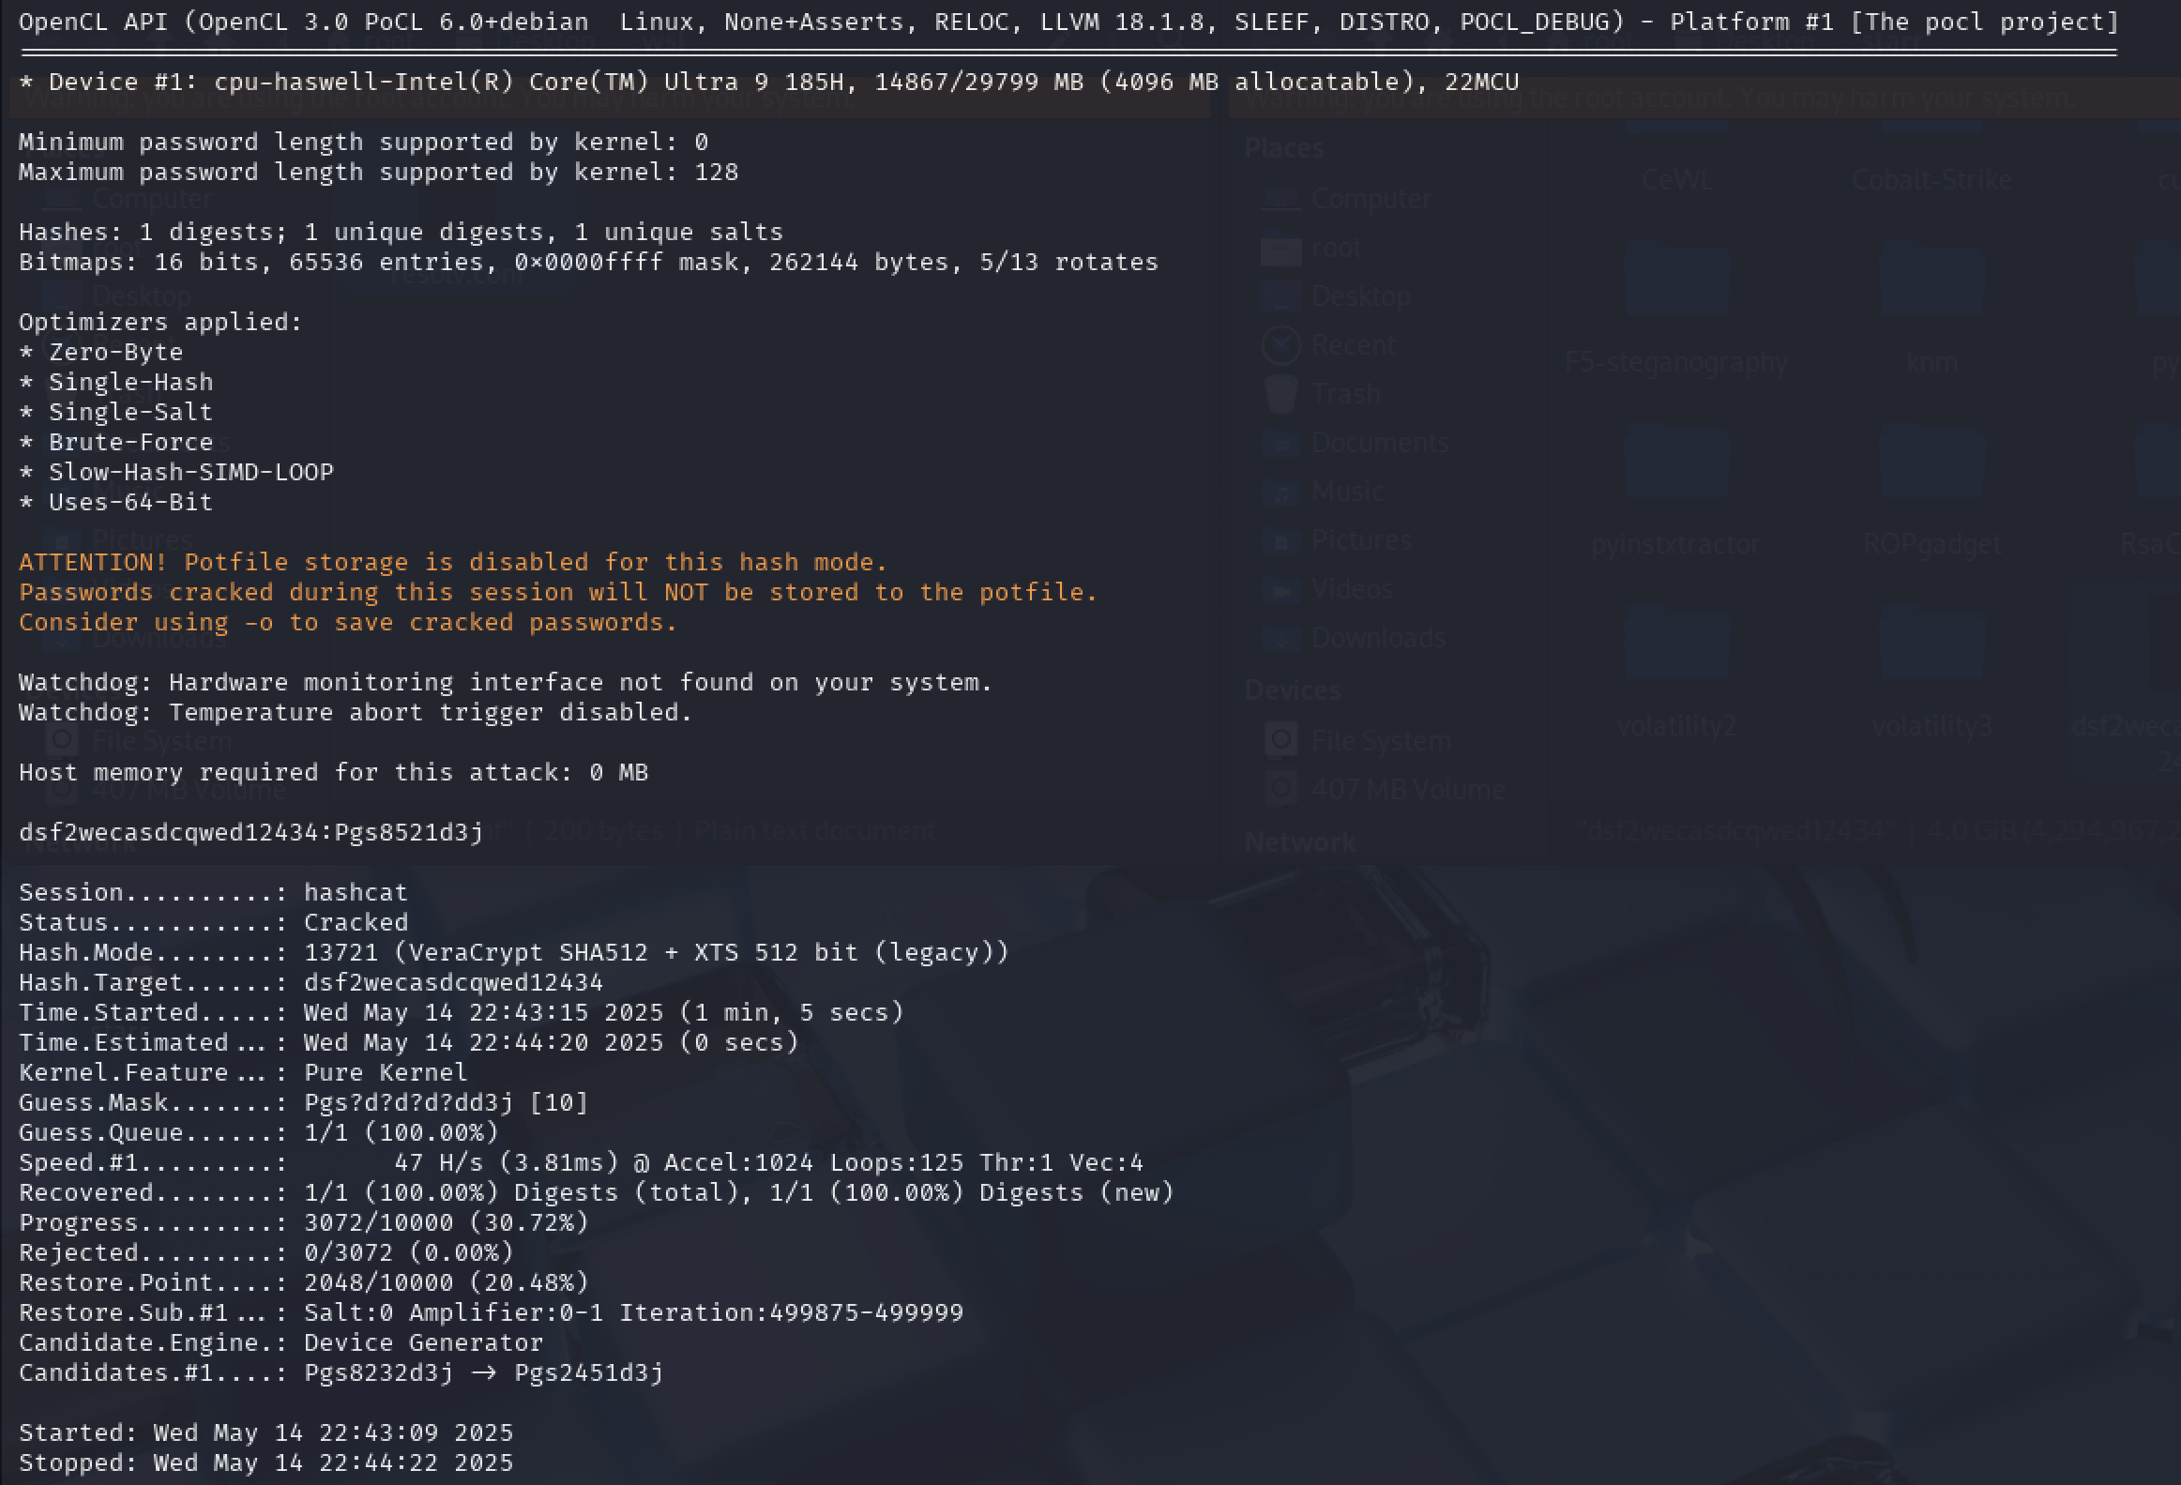Click the '* Single-Hash' optimizer line
The image size is (2181, 1485).
(x=116, y=382)
